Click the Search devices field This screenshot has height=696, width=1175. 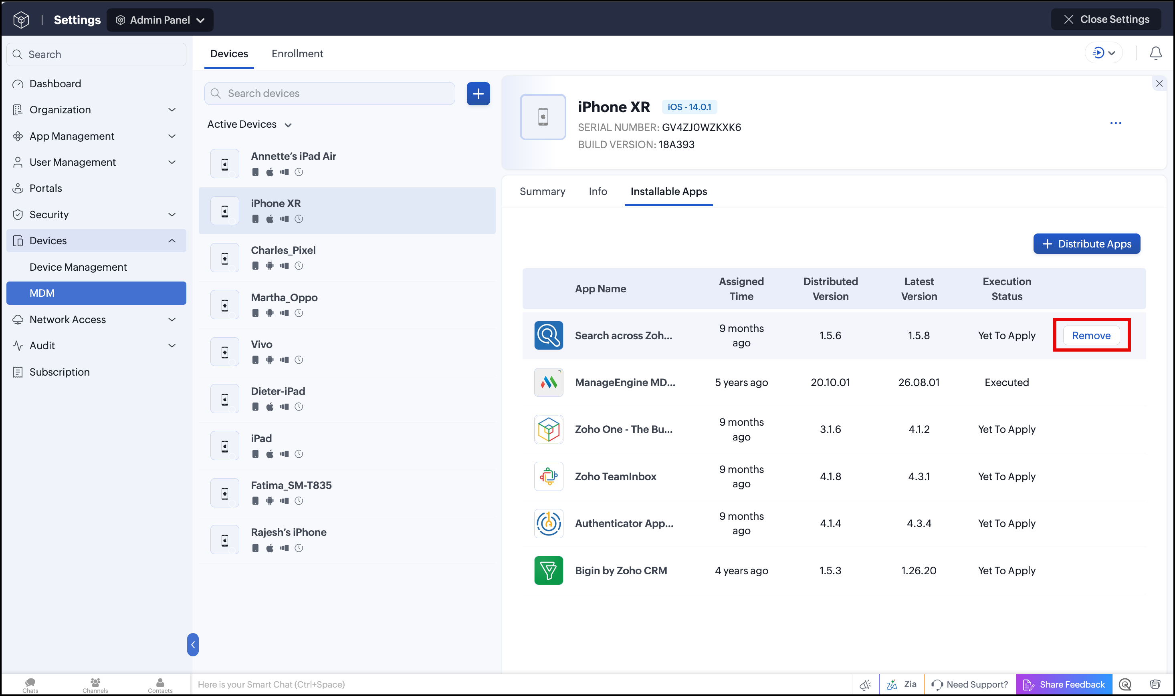(329, 94)
